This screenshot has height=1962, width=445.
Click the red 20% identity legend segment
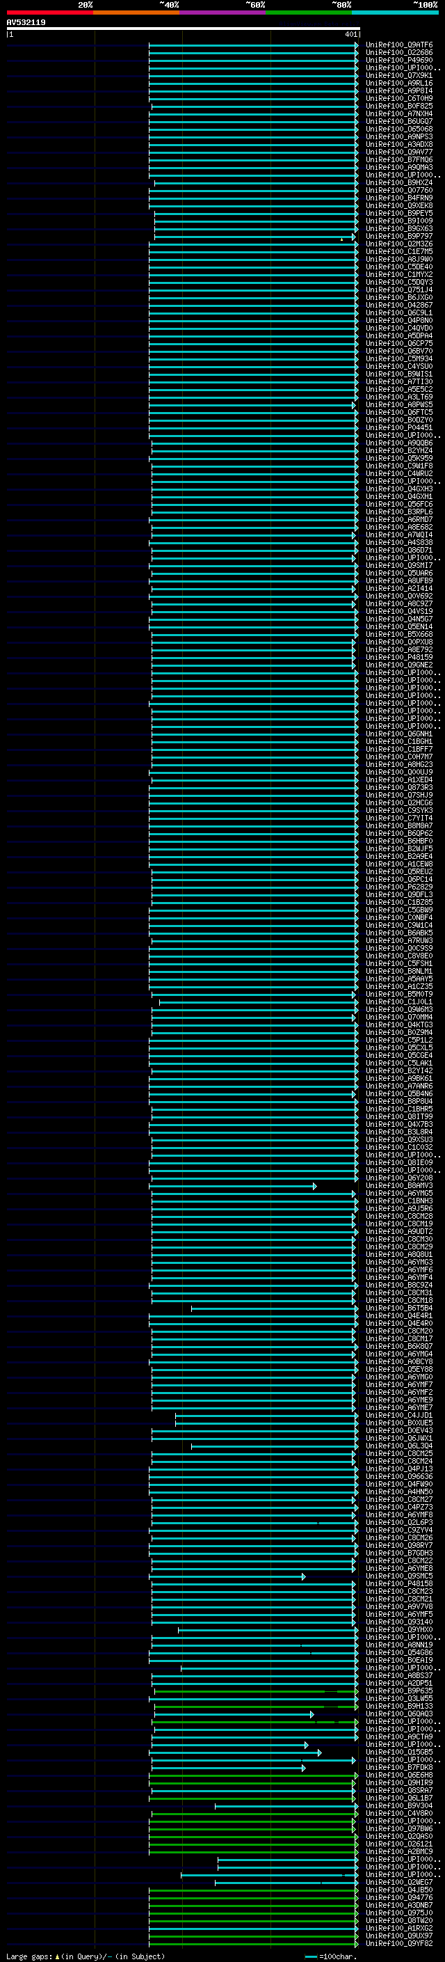tap(49, 13)
